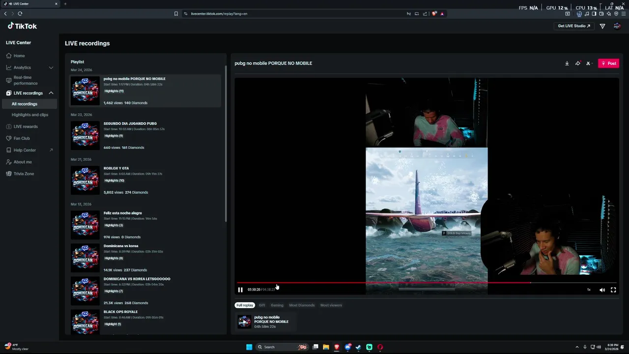Select All recordings in sidebar

click(29, 104)
